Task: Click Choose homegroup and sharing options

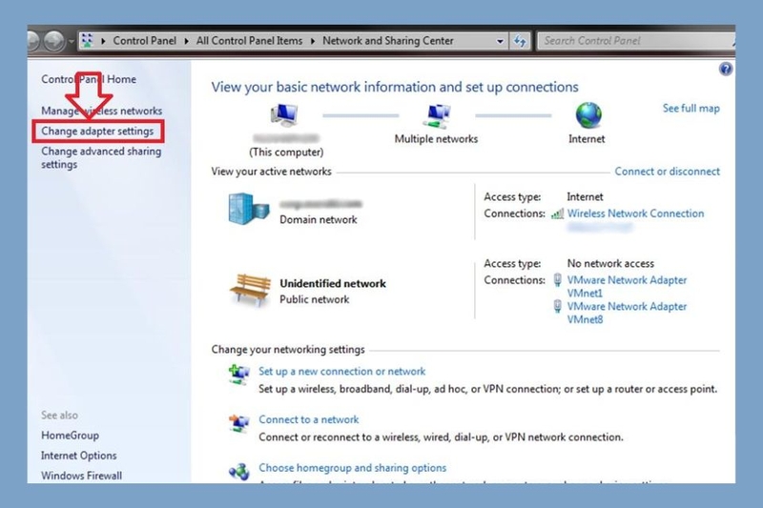Action: coord(352,468)
